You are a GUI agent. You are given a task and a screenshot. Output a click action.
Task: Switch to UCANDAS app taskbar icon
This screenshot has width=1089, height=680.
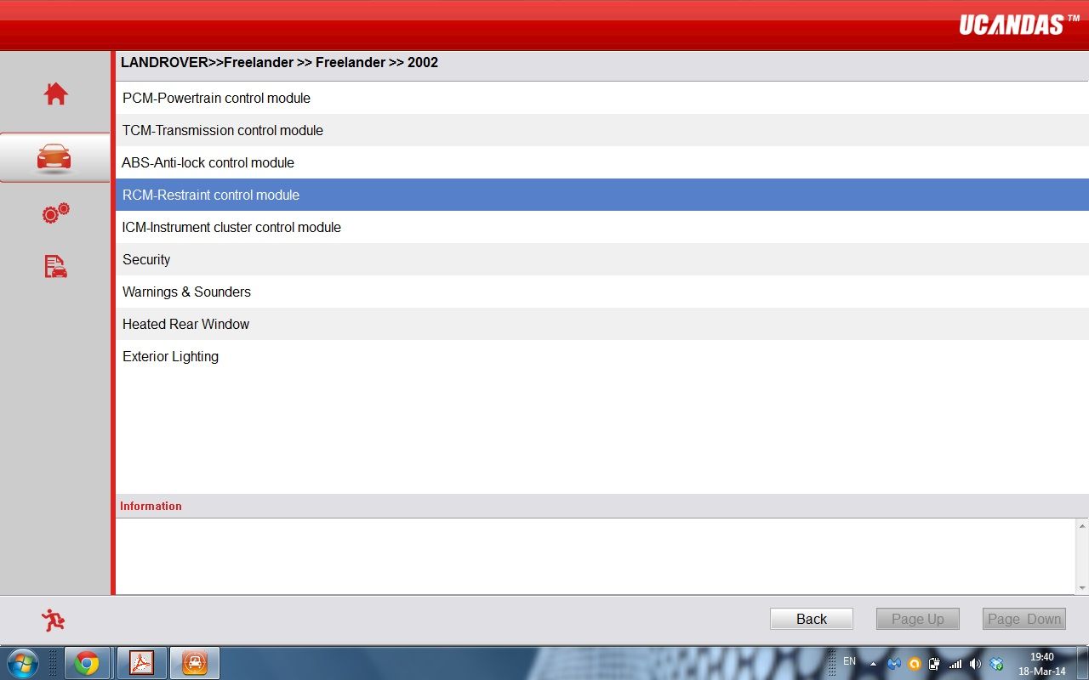coord(195,663)
